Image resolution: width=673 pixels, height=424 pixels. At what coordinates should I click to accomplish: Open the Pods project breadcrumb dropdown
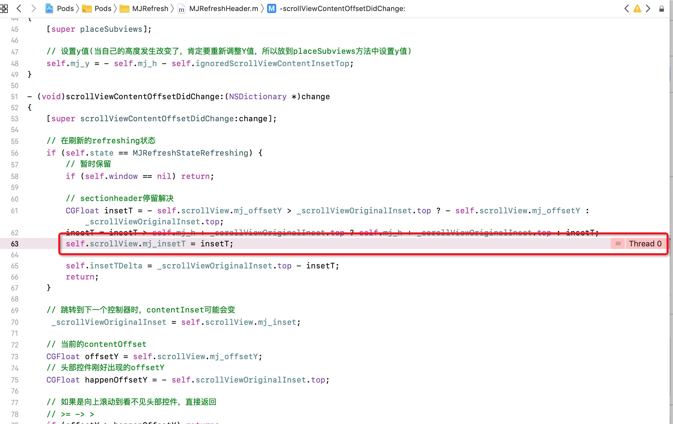pos(65,8)
